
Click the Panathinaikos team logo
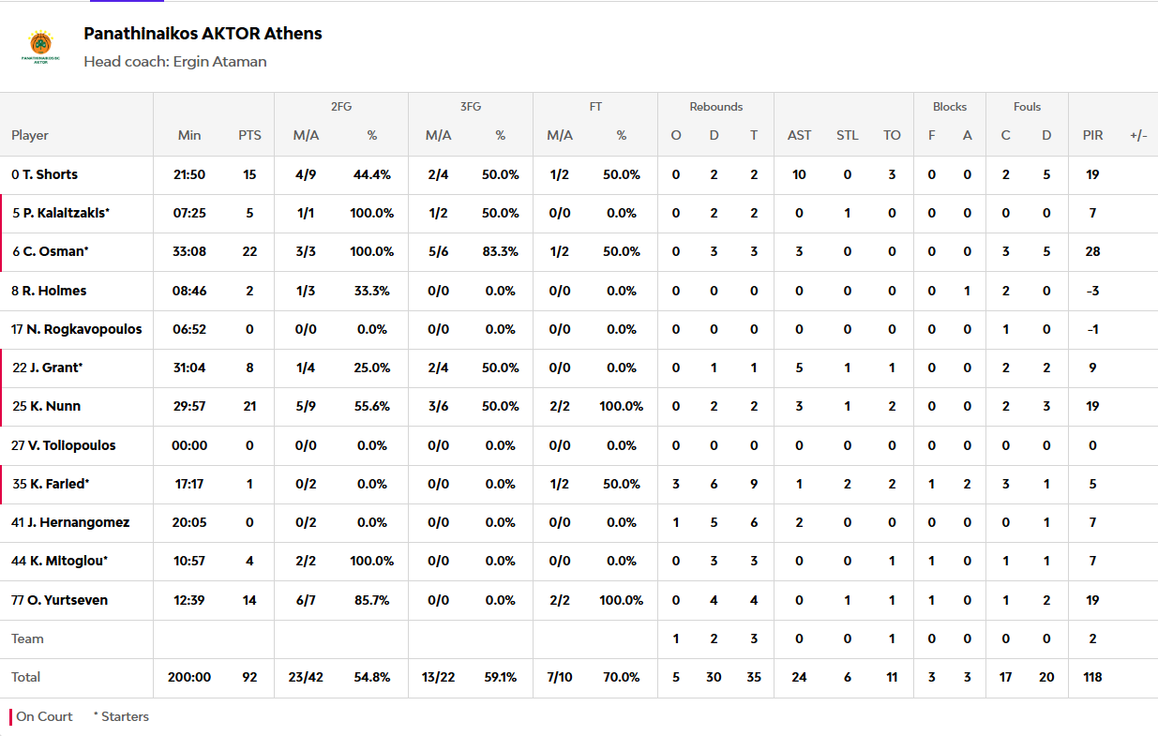pos(40,47)
